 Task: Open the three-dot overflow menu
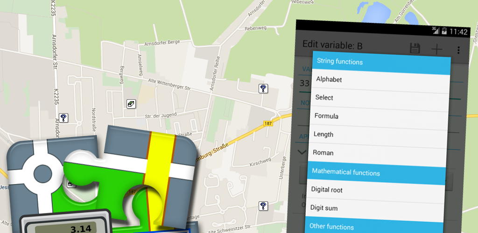pyautogui.click(x=458, y=50)
